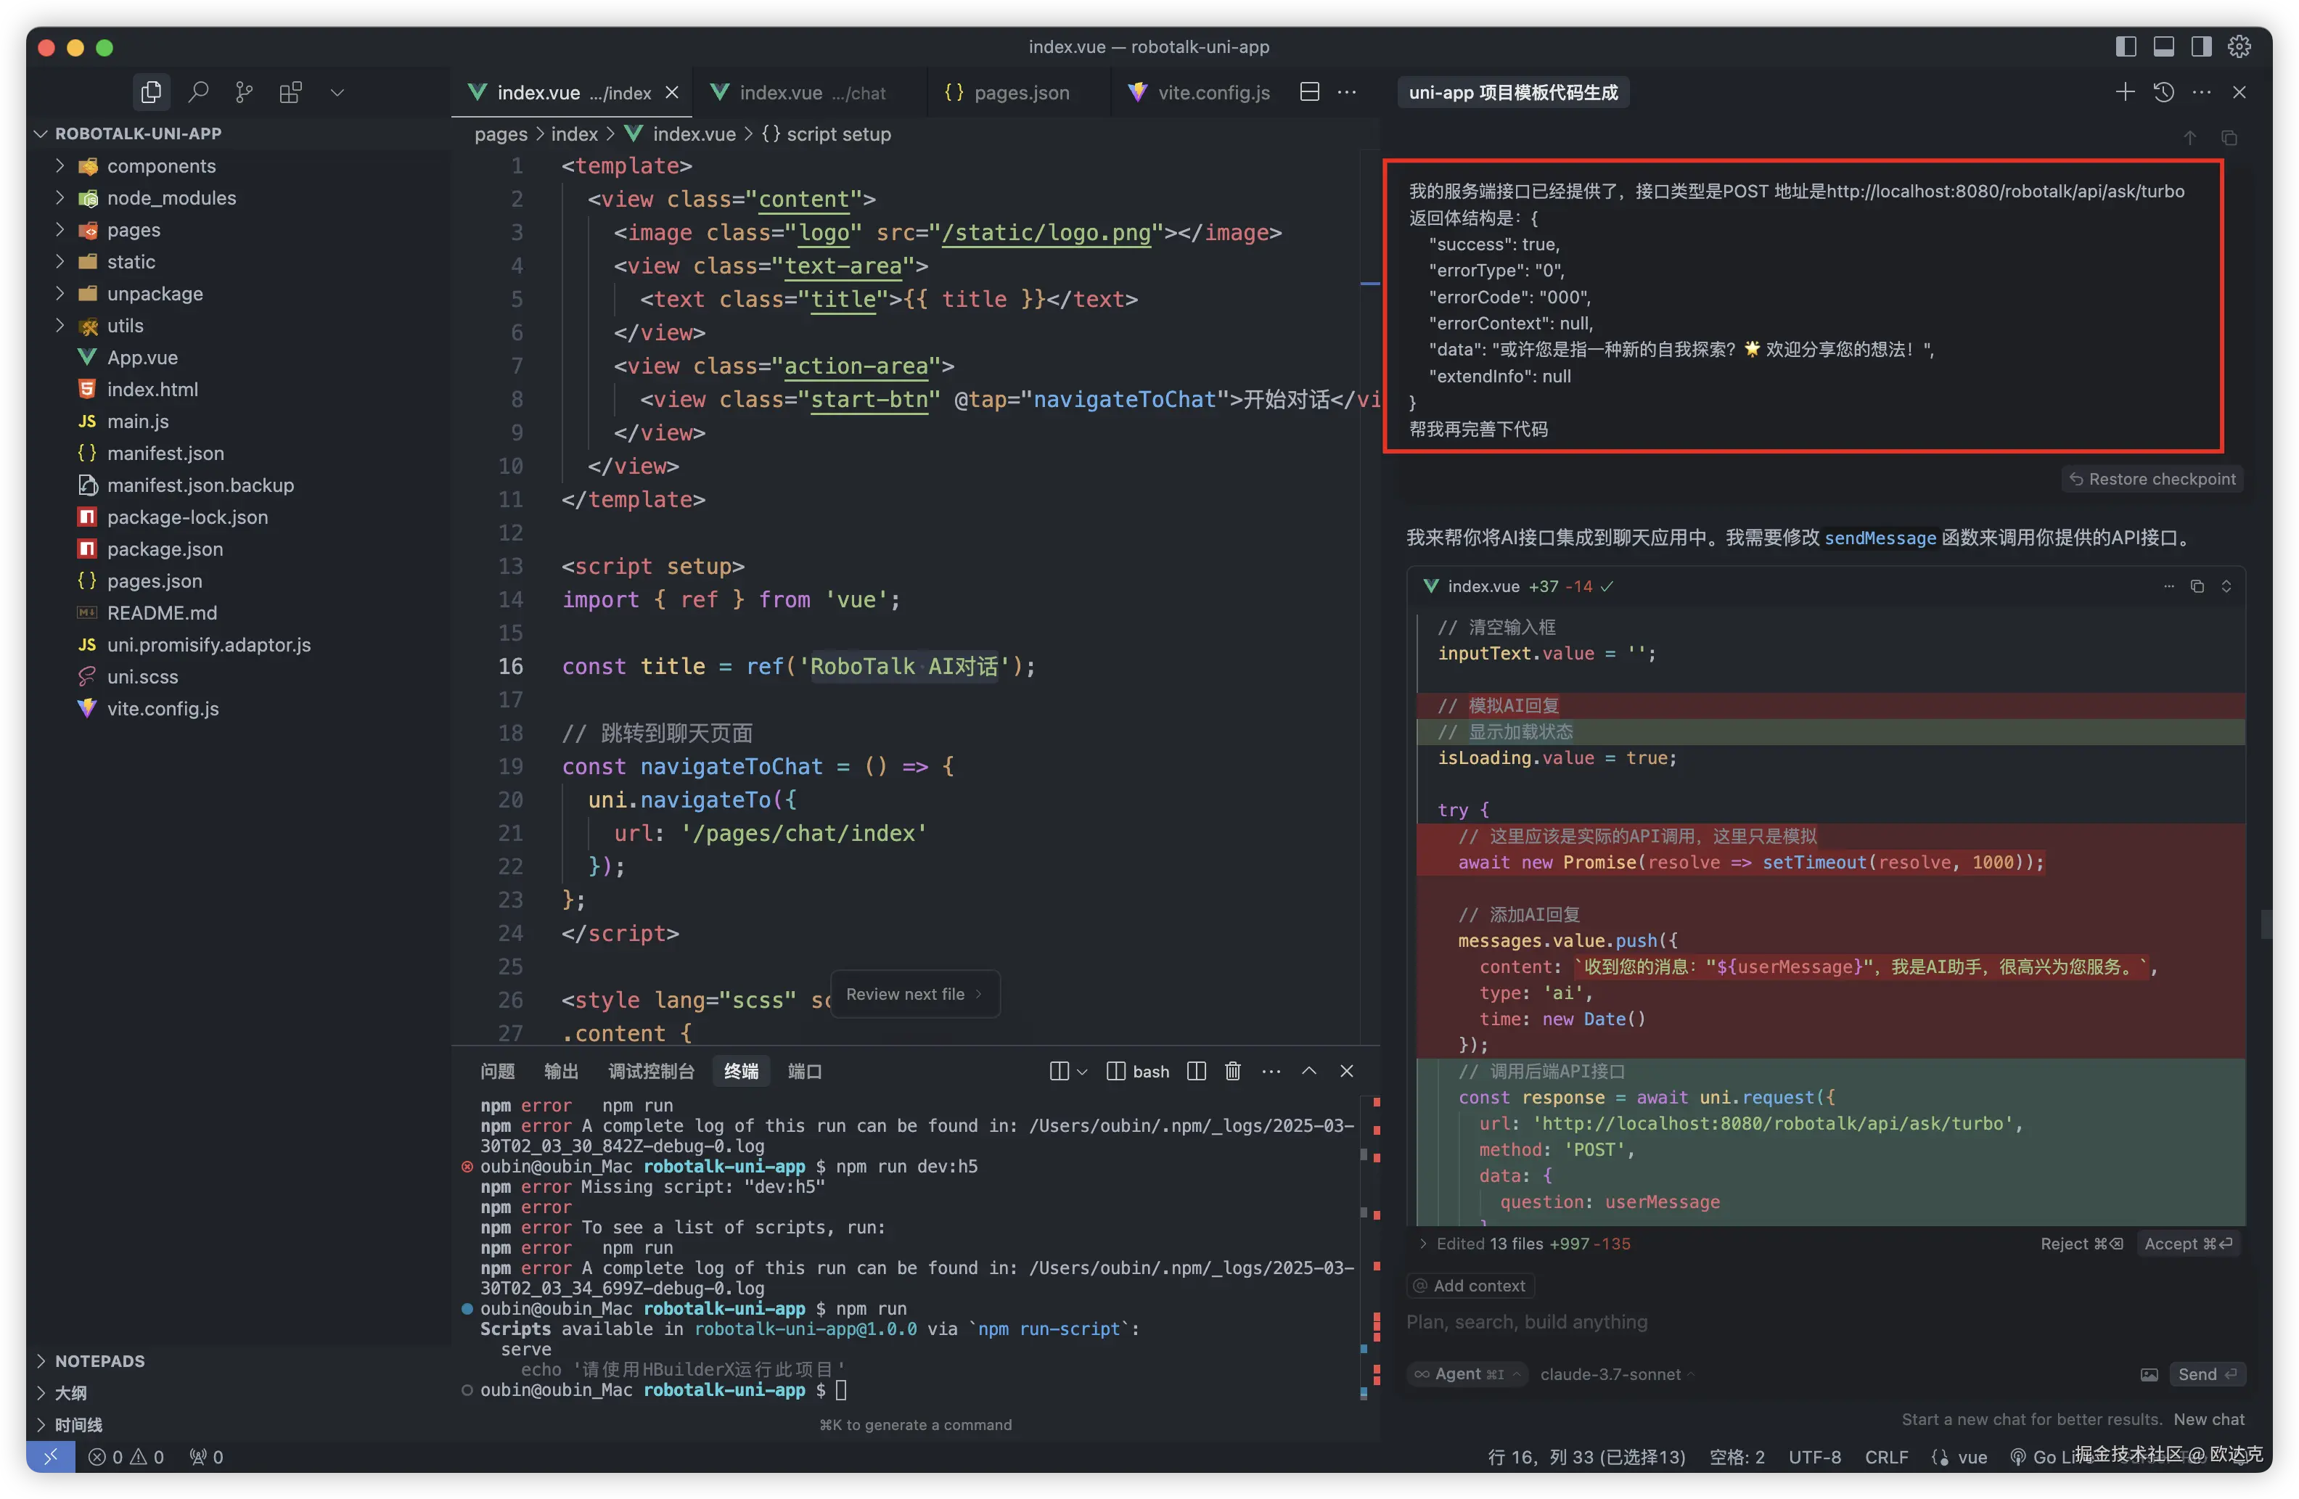Toggle the AI side pane

coord(2202,46)
